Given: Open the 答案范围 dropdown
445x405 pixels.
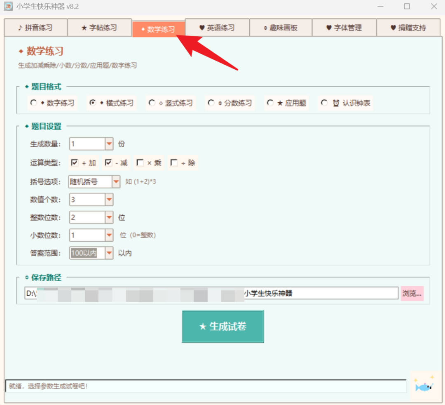Looking at the screenshot, I should [x=109, y=253].
